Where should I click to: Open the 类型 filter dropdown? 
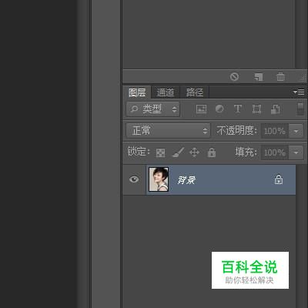click(x=153, y=109)
